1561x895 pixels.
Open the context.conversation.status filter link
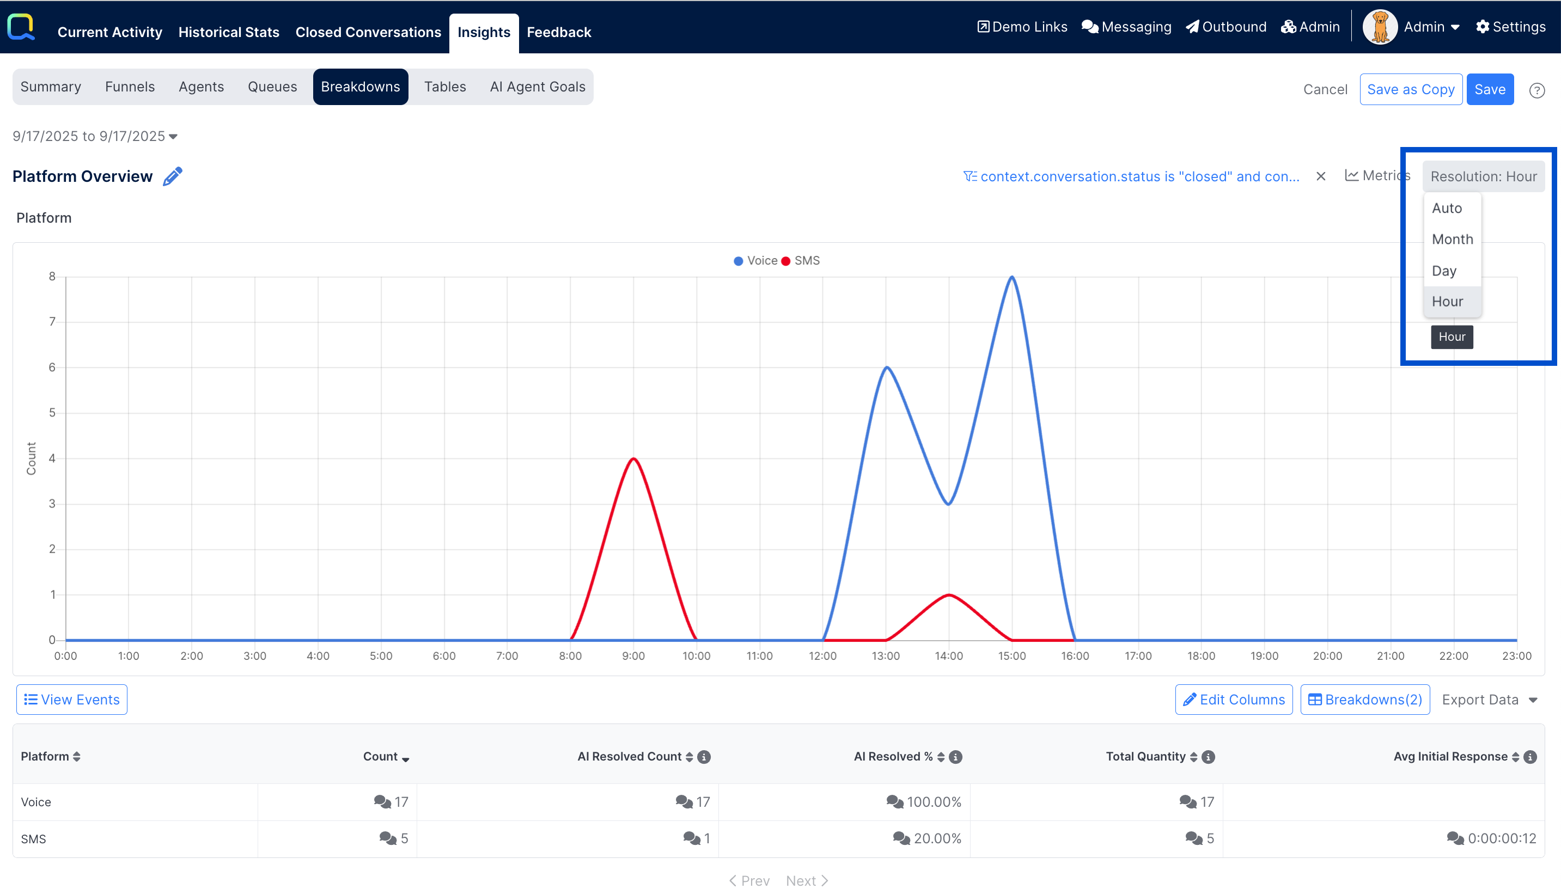point(1131,176)
